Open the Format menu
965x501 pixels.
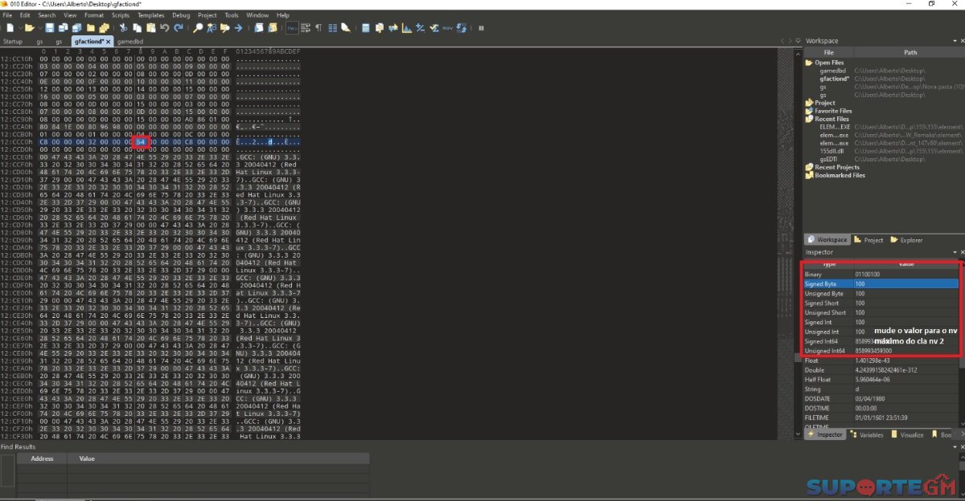tap(94, 15)
